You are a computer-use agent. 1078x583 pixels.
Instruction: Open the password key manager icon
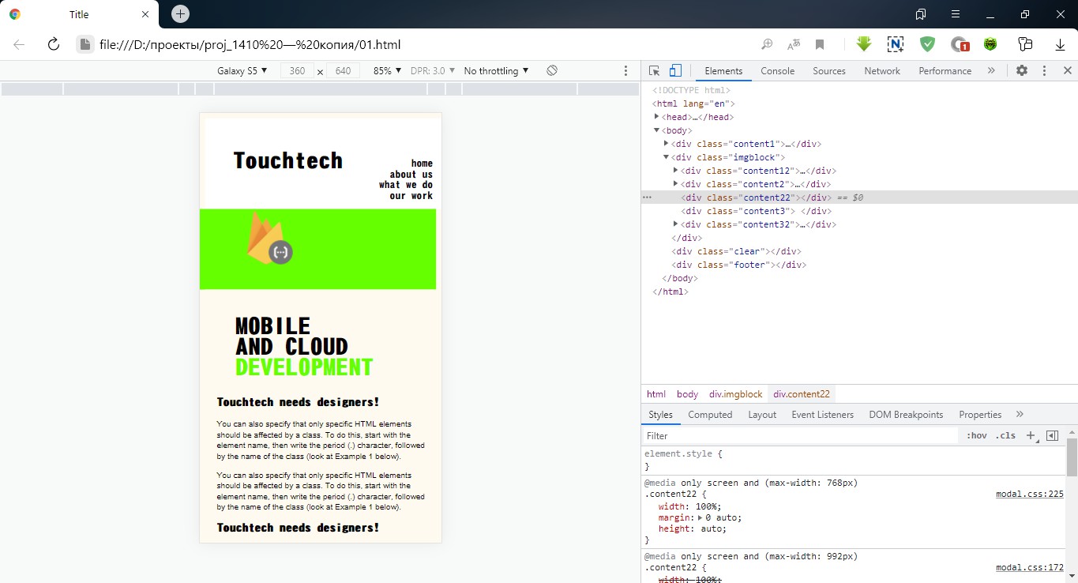(x=1026, y=44)
